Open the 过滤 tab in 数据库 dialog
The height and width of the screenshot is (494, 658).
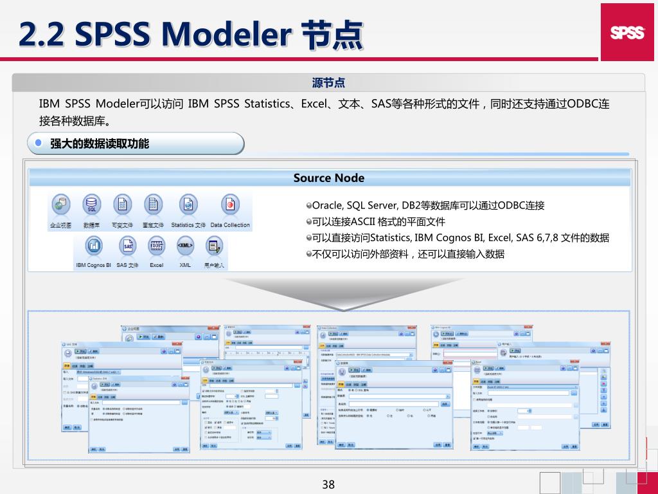coord(349,385)
